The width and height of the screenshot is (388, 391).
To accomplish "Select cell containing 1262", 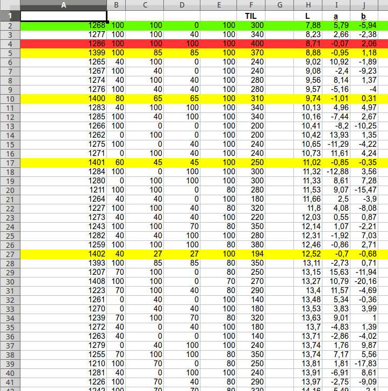I will (63, 135).
